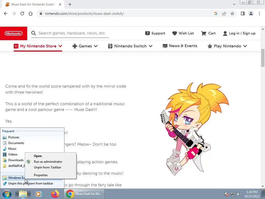
Task: Click Windows Explorer jump list entry
Action: [13, 178]
